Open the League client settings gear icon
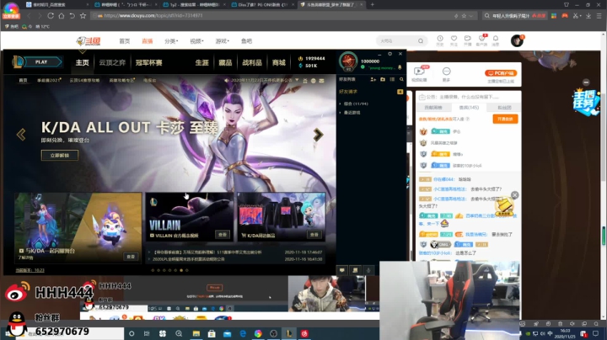The height and width of the screenshot is (340, 607). (389, 54)
